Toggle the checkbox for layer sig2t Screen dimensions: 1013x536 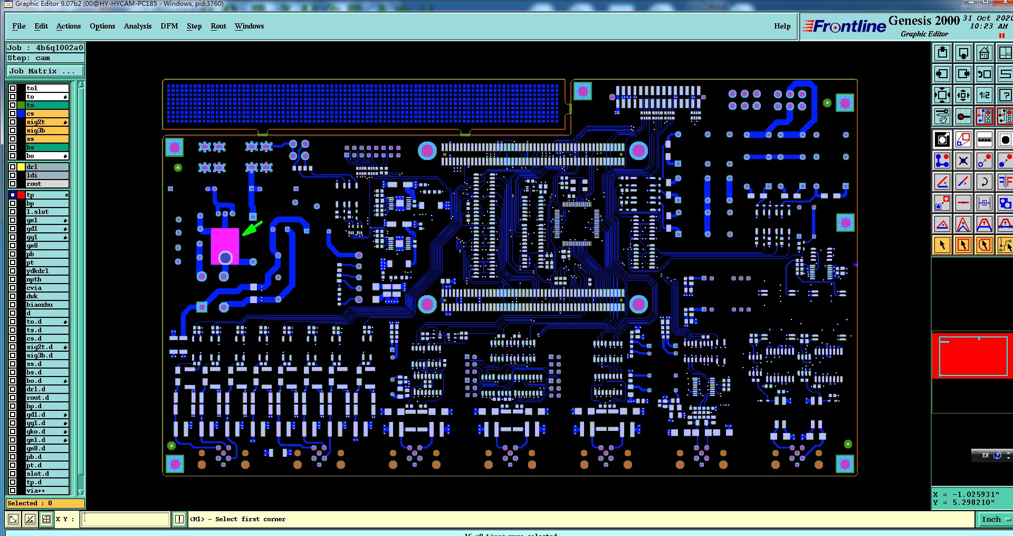point(13,122)
